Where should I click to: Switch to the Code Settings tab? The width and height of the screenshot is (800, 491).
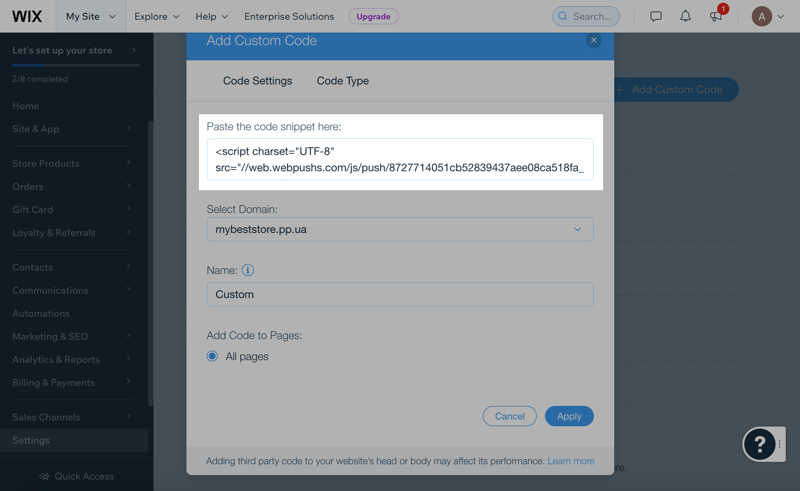257,81
